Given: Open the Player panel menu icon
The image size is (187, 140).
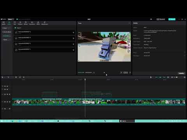Looking at the screenshot, I should click(x=129, y=23).
